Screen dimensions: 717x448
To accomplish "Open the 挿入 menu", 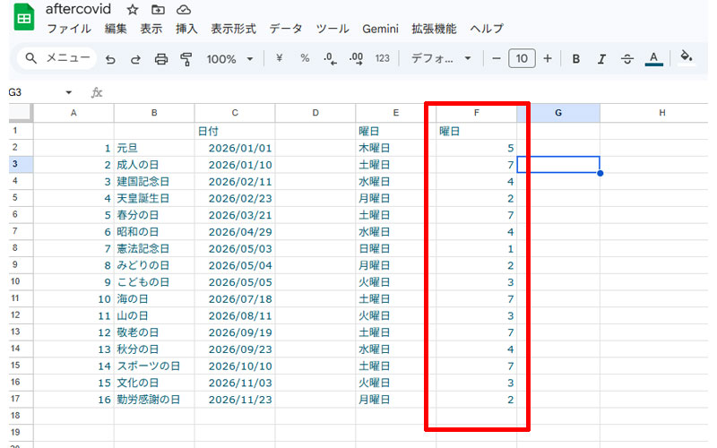I will point(186,29).
